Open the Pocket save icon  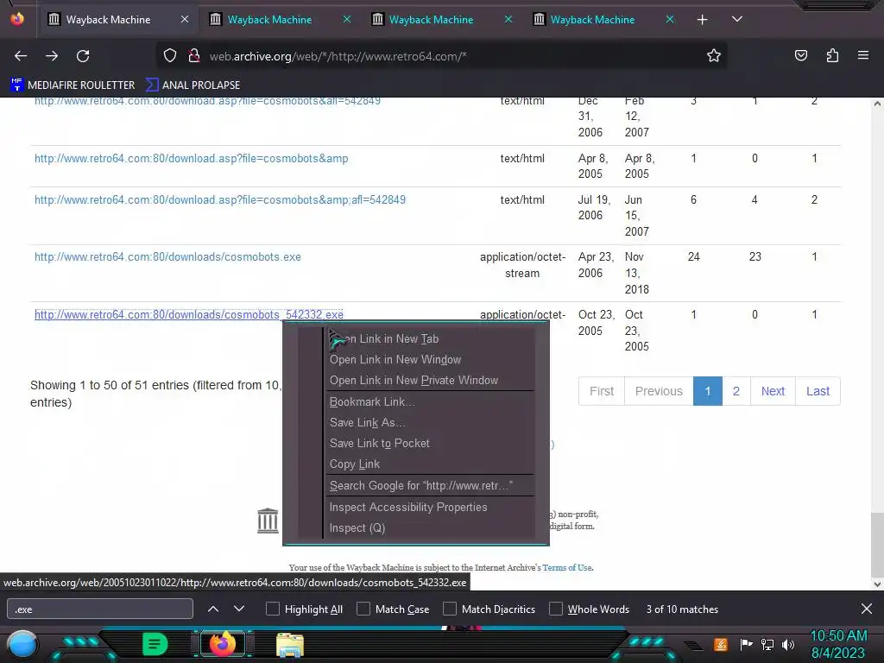pos(801,56)
